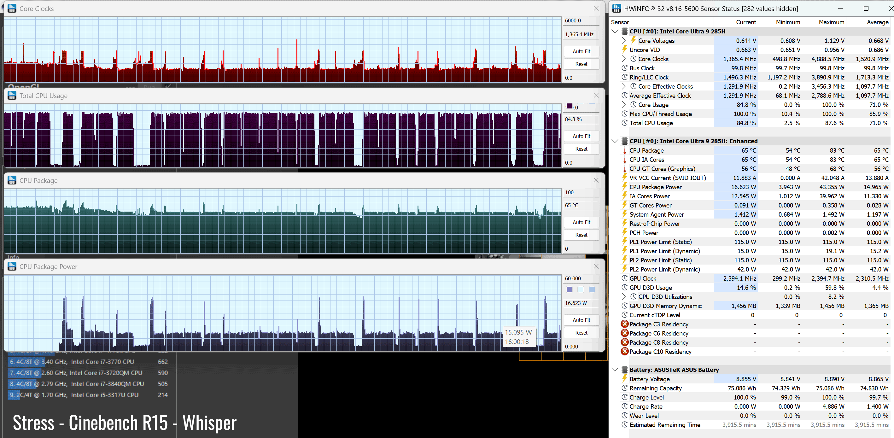This screenshot has width=894, height=438.
Task: Click Auto Fit in Core Clocks graph
Action: coord(581,51)
